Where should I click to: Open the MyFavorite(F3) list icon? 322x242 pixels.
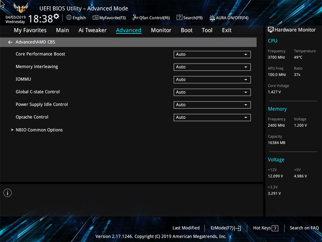(95, 17)
